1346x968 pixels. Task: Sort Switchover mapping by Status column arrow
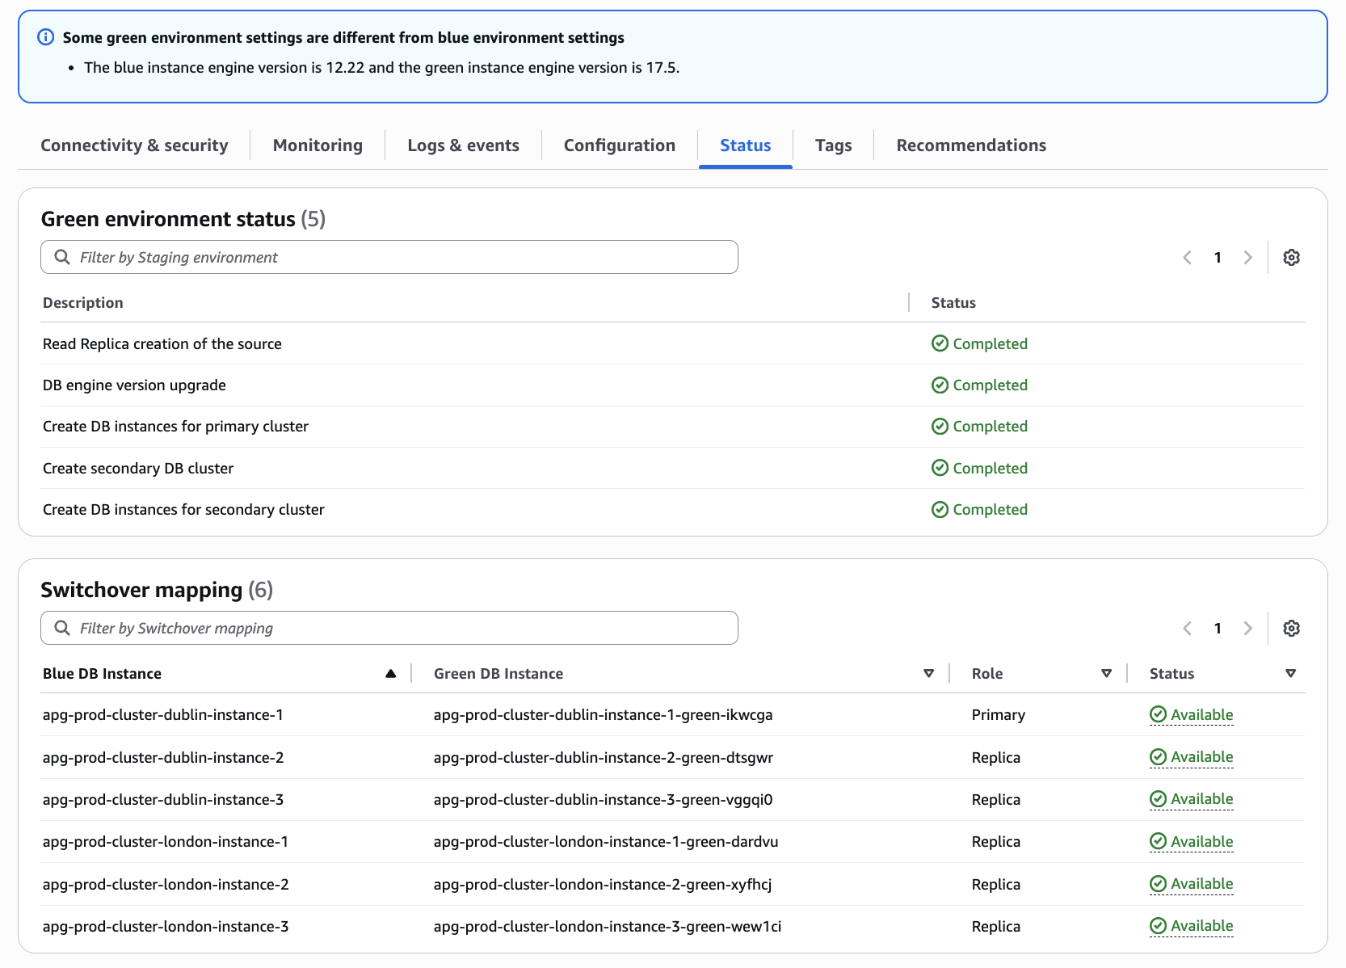[1290, 673]
